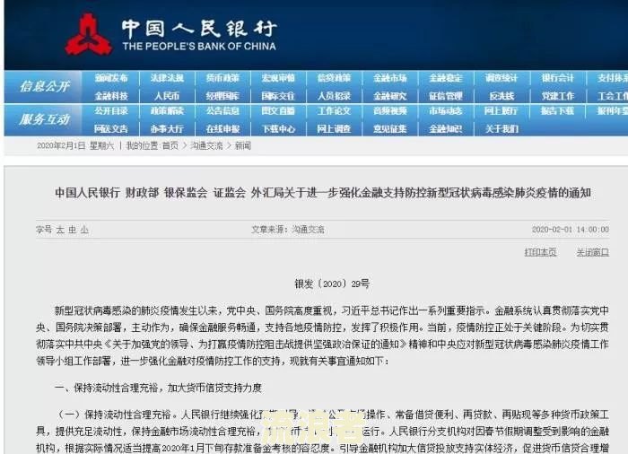
Task: Open 征信管理 navigation item
Action: 445,96
